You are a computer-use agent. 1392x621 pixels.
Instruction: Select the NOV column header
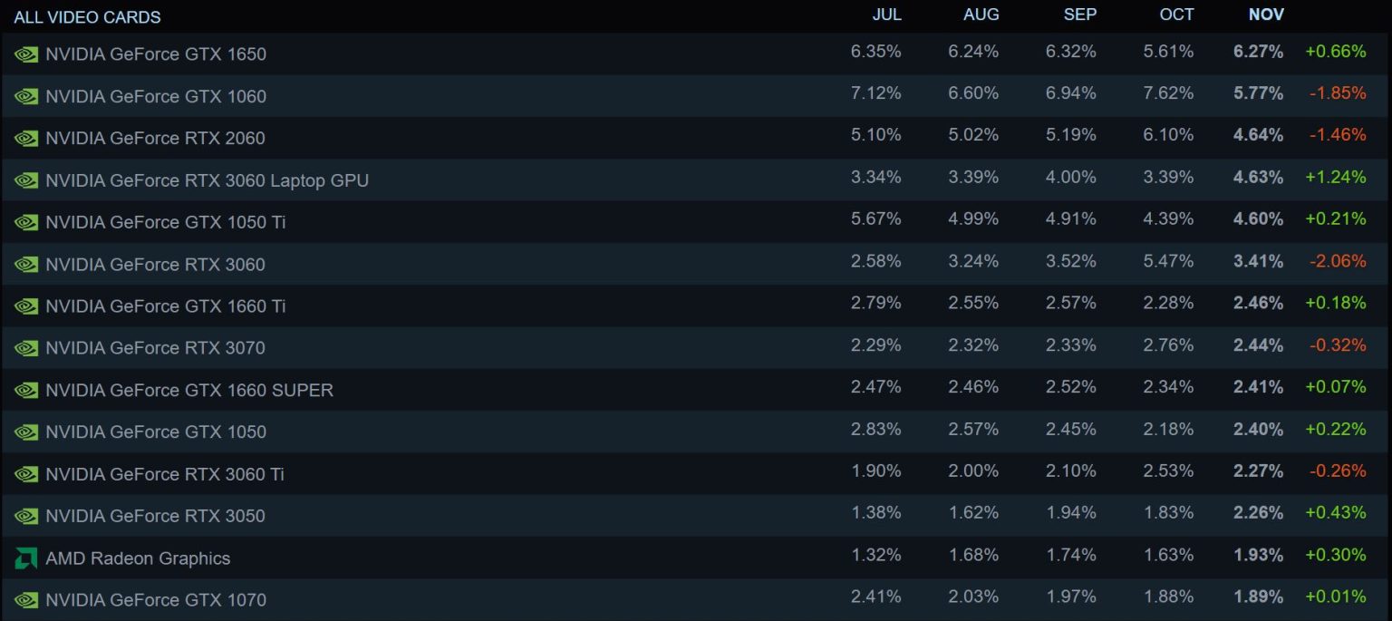[1265, 15]
